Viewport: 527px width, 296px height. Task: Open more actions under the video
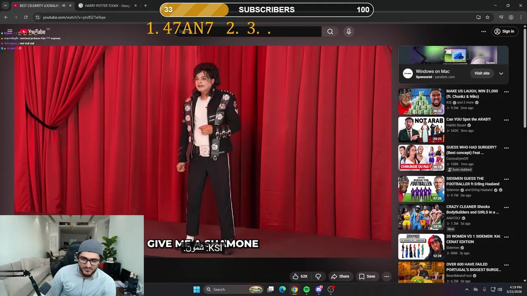coord(387,276)
